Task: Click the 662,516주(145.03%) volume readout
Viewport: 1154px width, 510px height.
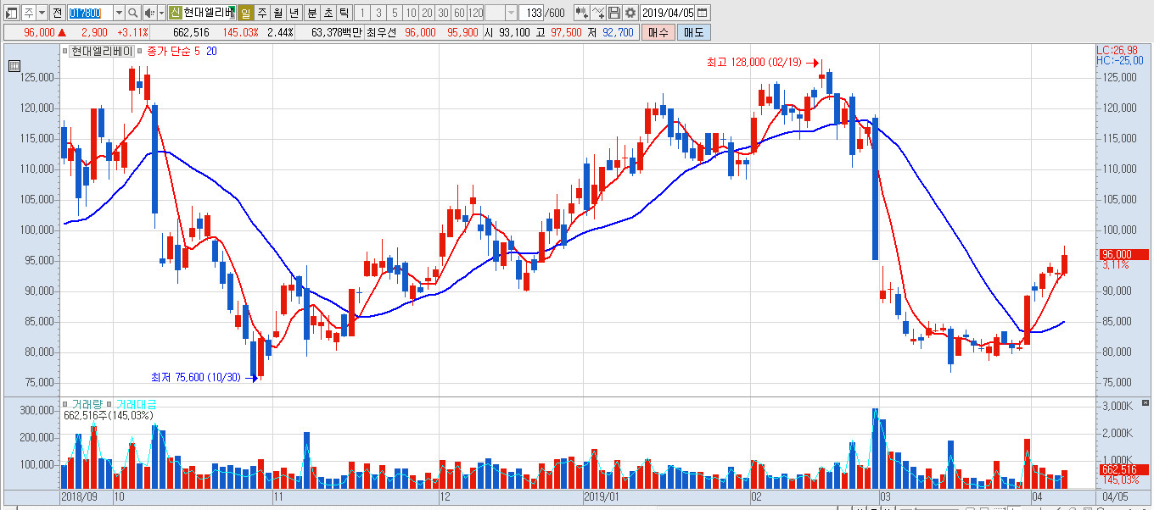Action: pos(109,415)
